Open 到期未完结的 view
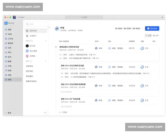Screen dimensions: 168x134 pos(31,81)
